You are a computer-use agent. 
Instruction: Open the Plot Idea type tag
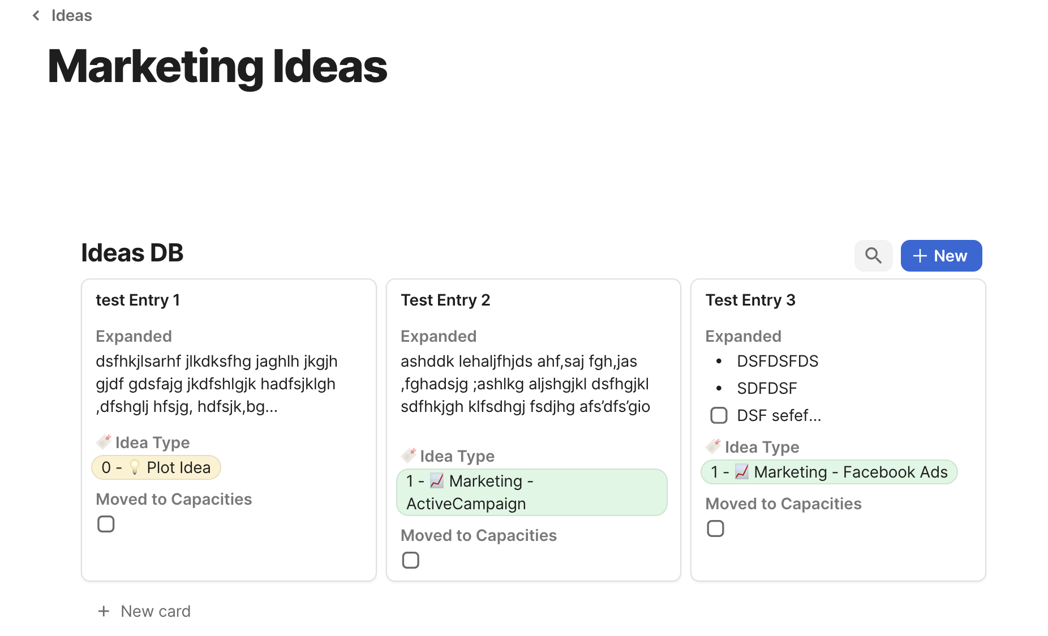coord(156,467)
